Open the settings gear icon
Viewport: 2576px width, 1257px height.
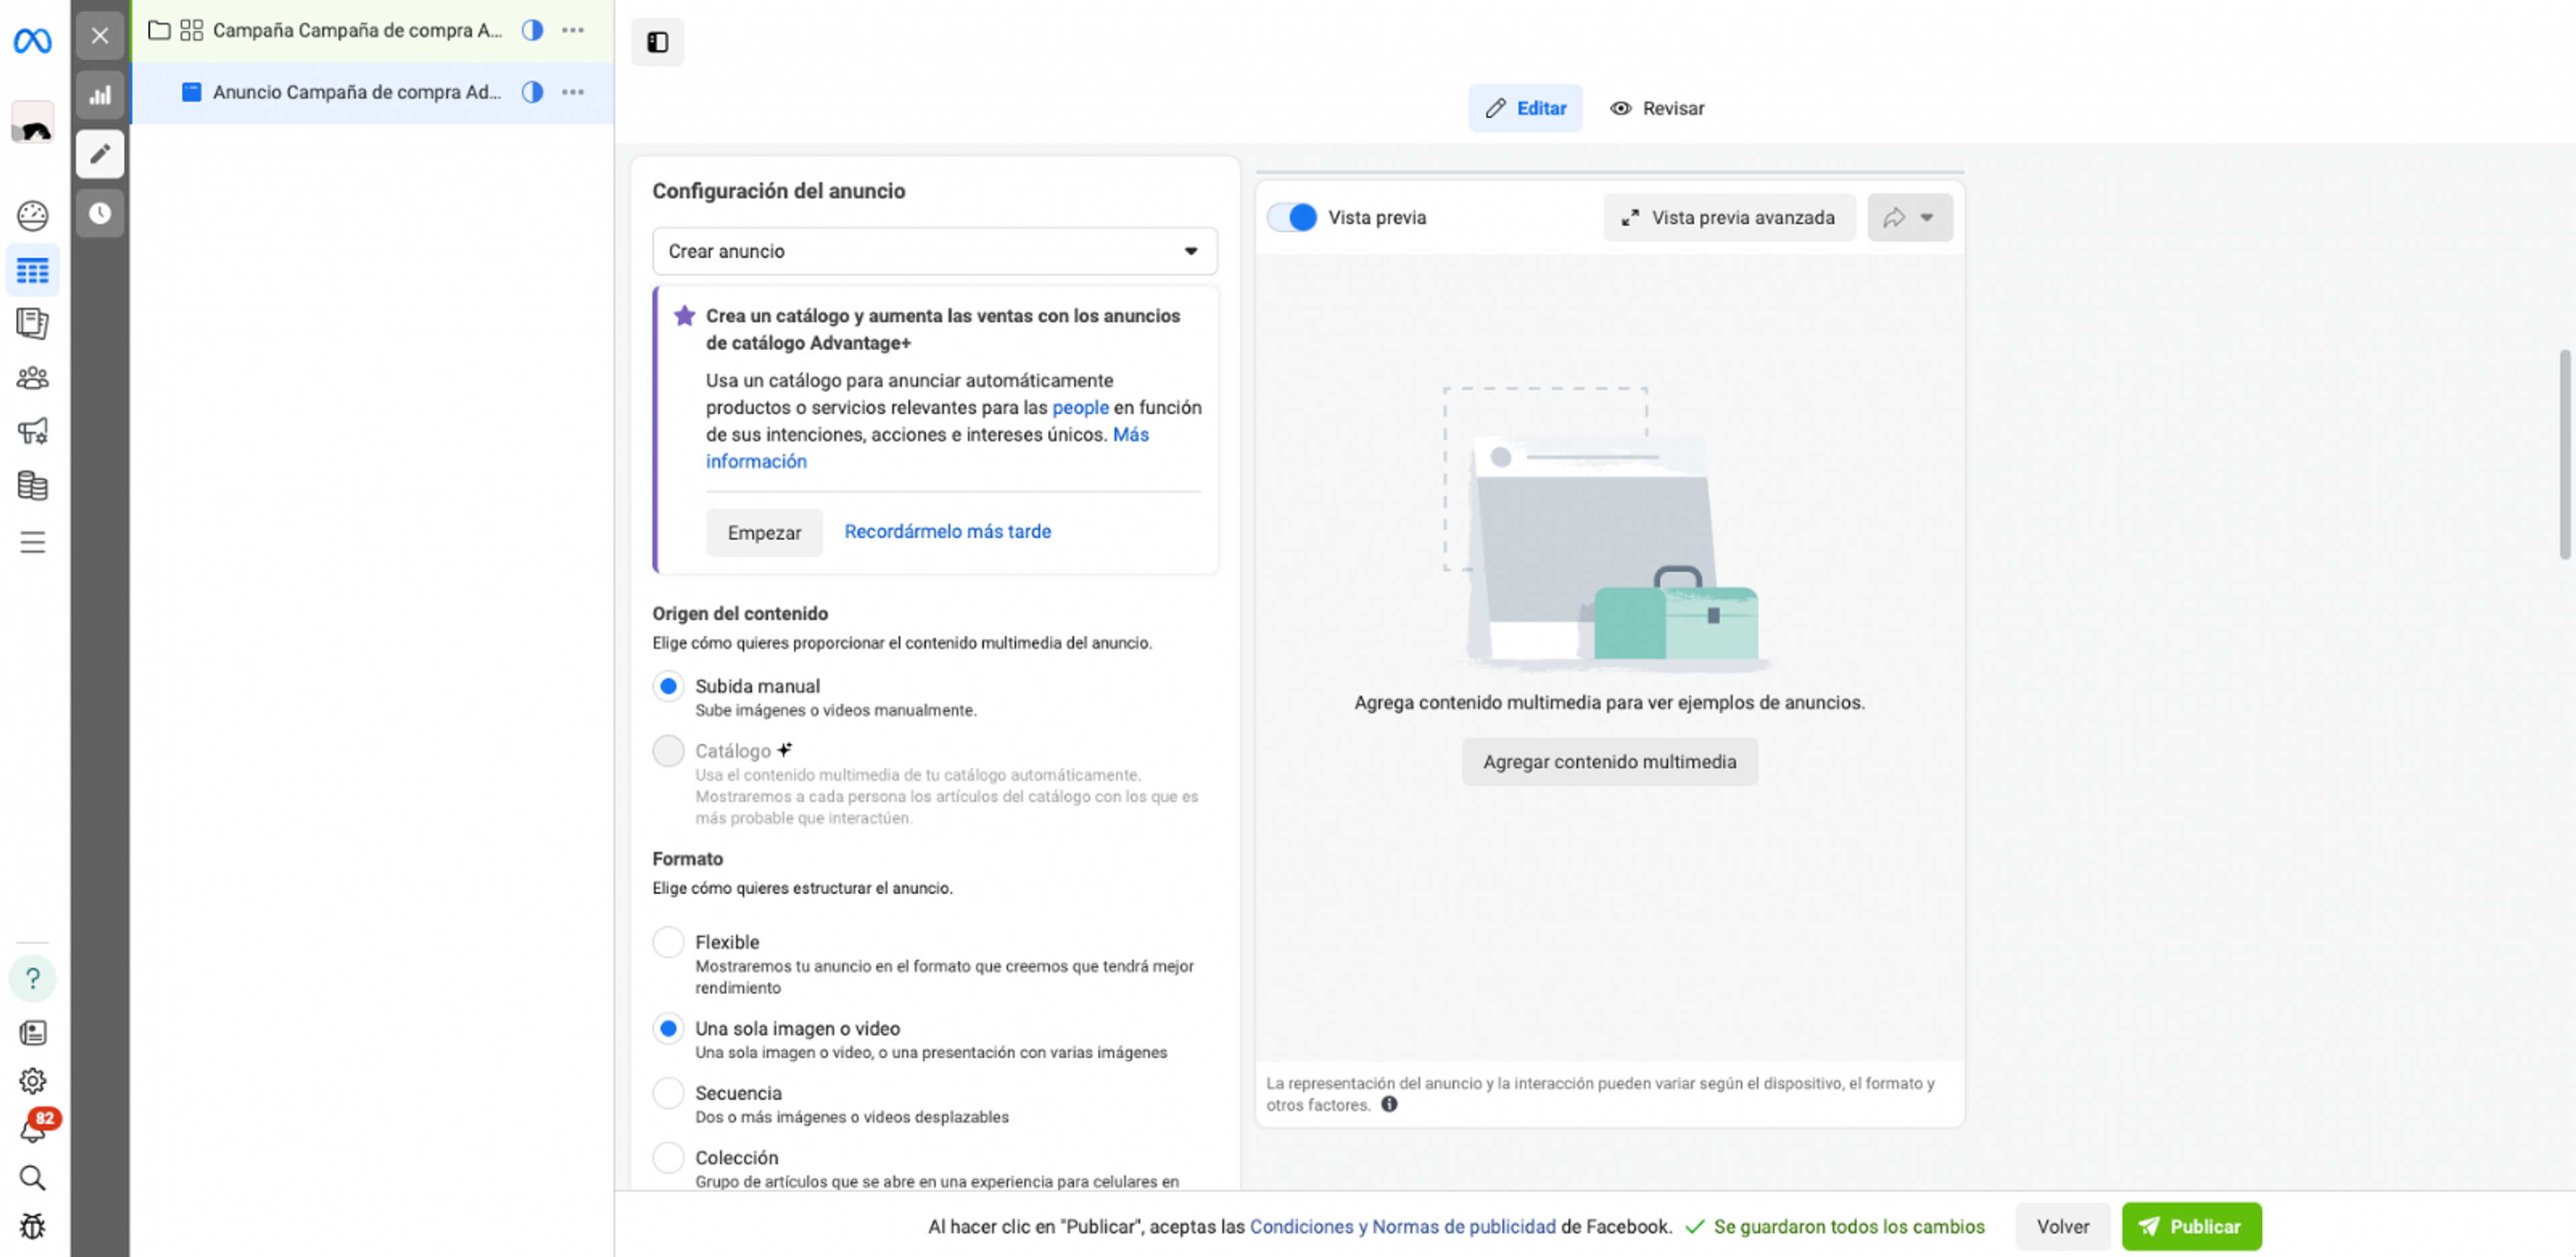coord(32,1081)
